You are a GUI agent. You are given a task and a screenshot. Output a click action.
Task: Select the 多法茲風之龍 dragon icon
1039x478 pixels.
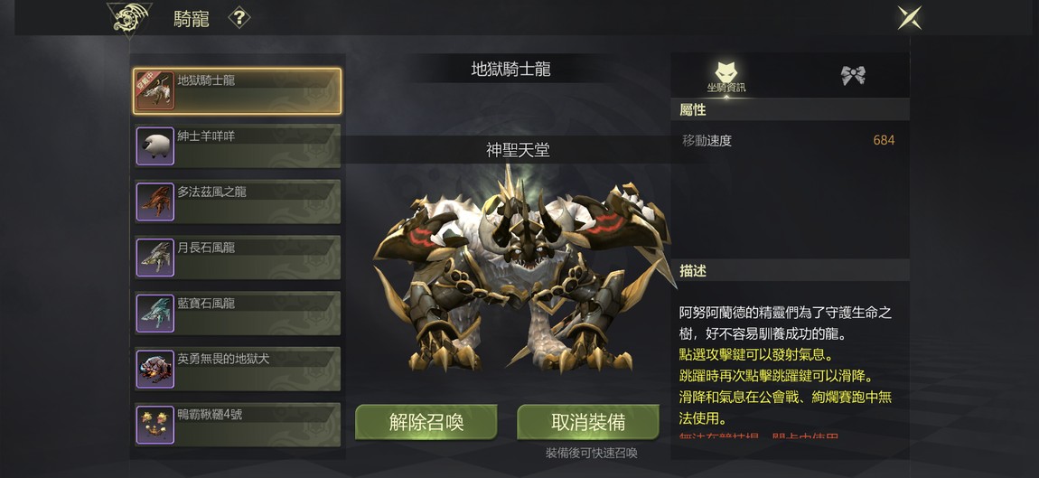155,202
